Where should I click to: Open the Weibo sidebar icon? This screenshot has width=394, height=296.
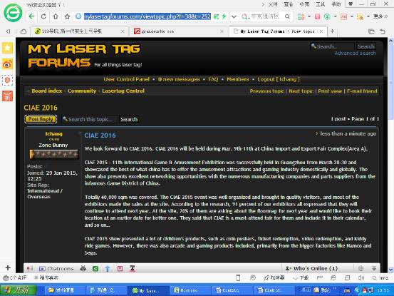pos(7,64)
